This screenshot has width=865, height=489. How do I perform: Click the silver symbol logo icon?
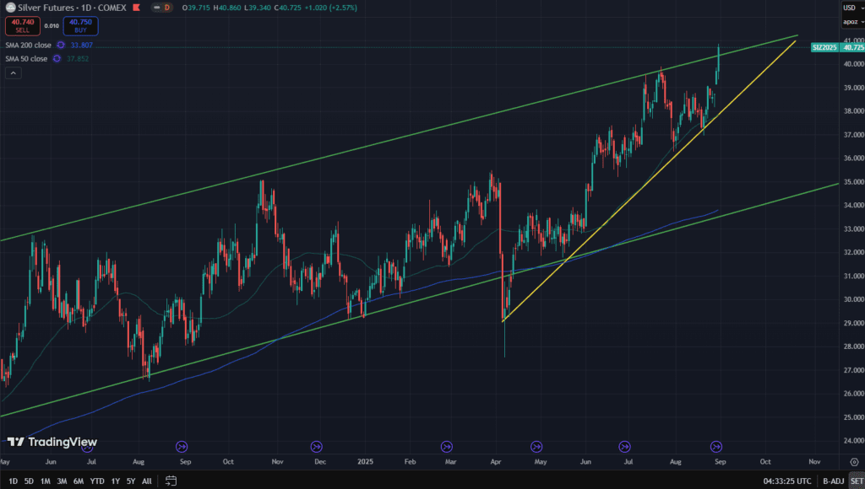10,8
